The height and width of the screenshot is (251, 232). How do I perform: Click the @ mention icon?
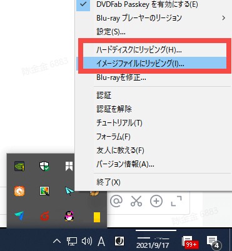tap(116, 201)
